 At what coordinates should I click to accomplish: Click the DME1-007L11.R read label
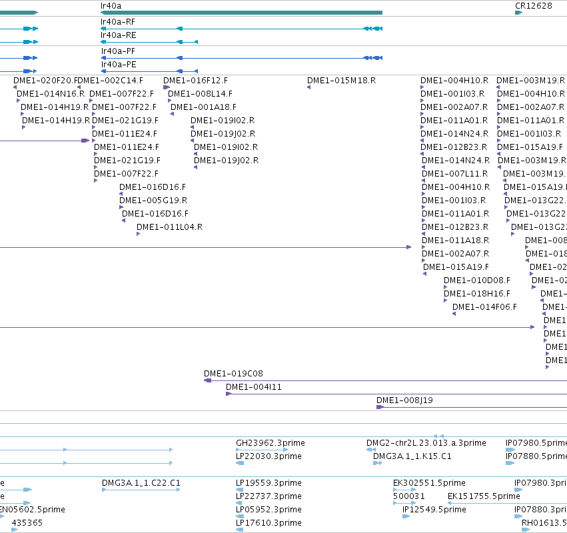coord(455,174)
